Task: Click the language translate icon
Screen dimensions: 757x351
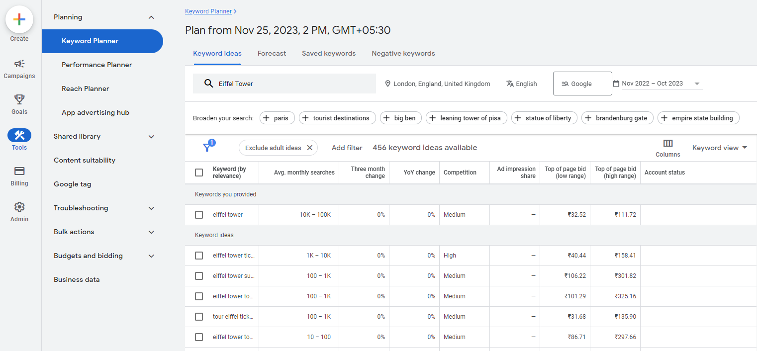Action: click(510, 84)
